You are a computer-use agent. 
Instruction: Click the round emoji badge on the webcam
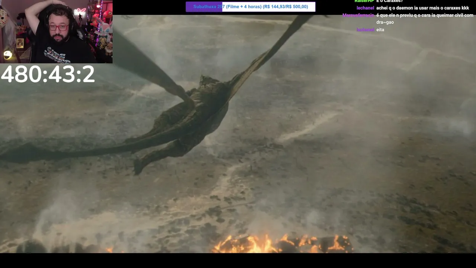click(x=8, y=55)
